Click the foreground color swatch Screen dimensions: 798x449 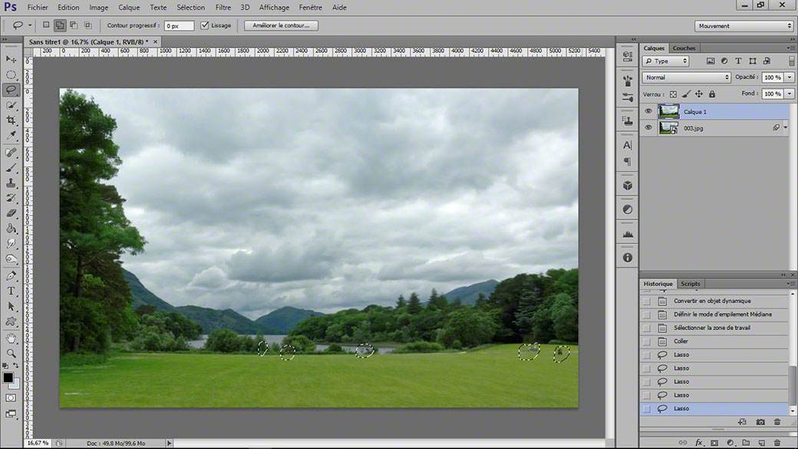8,378
